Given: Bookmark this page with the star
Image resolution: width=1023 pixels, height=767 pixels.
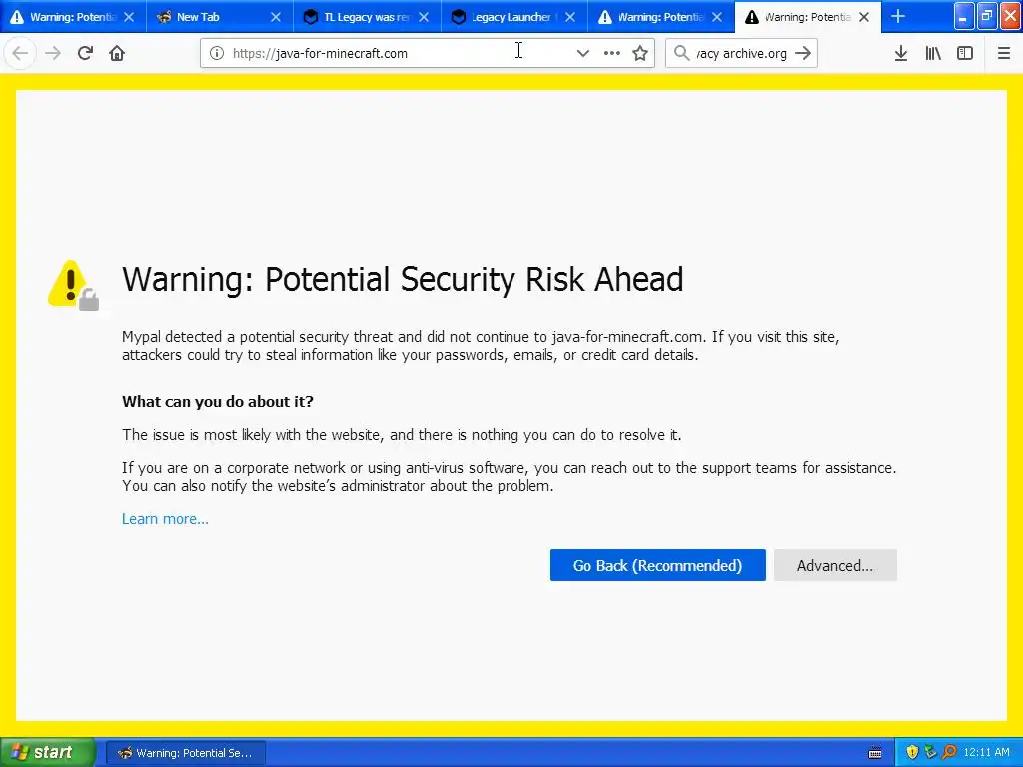Looking at the screenshot, I should (x=640, y=54).
